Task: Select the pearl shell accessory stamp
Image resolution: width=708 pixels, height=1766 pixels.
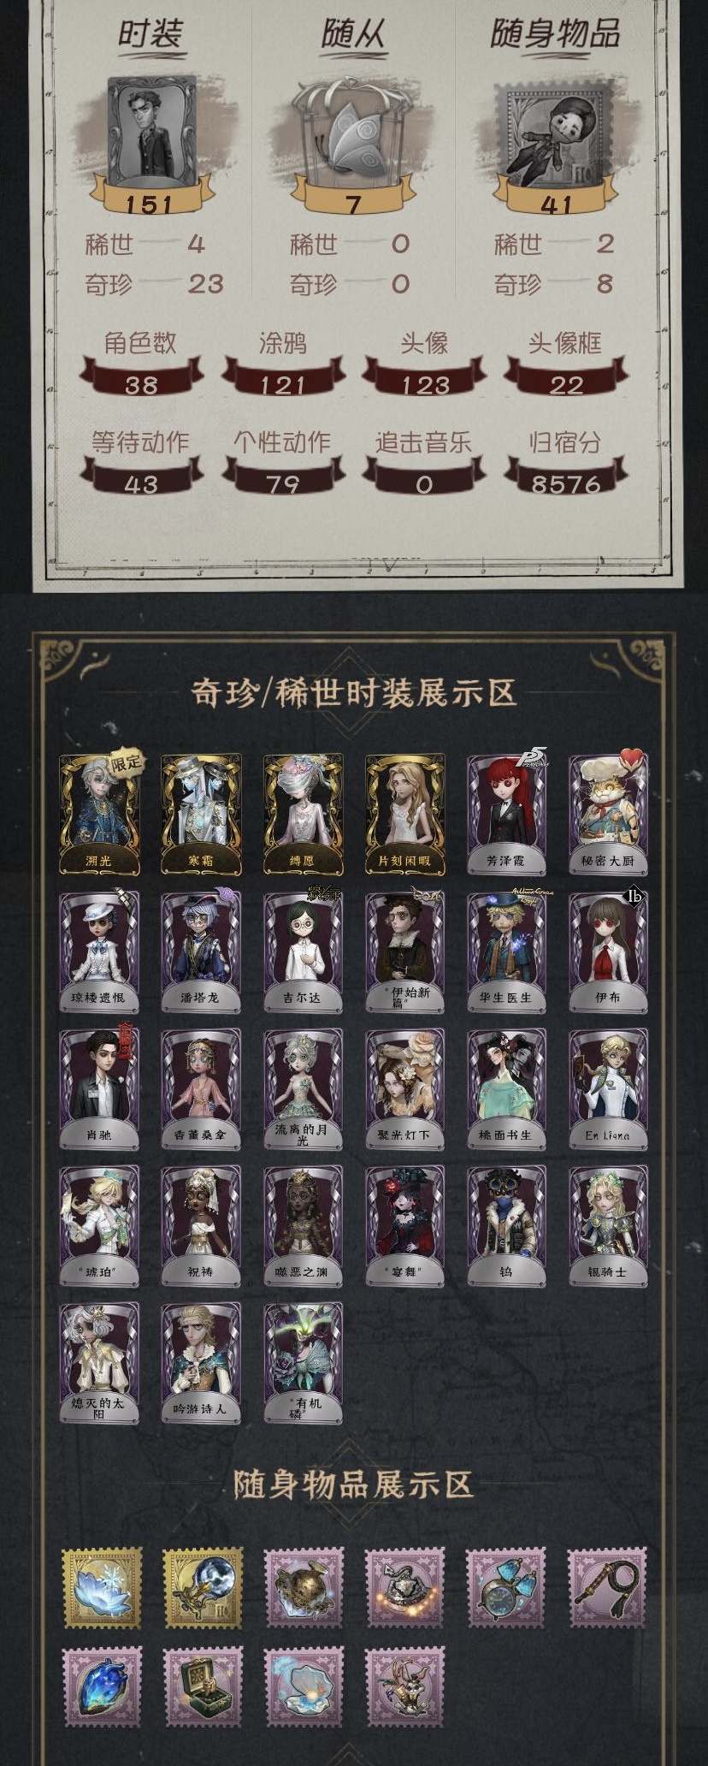Action: 304,1686
